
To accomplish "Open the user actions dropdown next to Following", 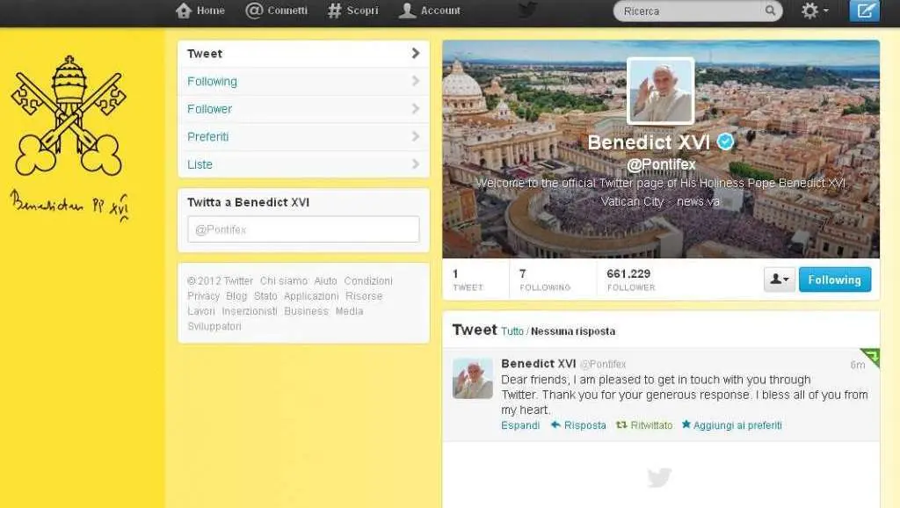I will [x=780, y=279].
